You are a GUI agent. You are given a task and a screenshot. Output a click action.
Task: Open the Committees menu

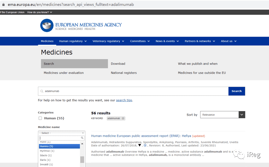140,41
